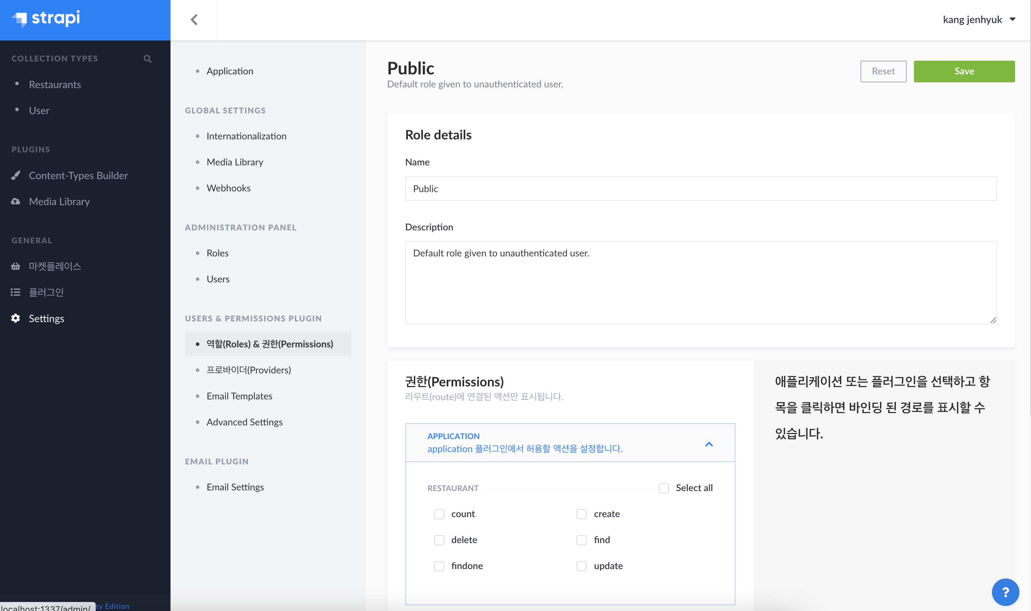Collapse the Application permissions section chevron
The image size is (1031, 611).
[708, 444]
